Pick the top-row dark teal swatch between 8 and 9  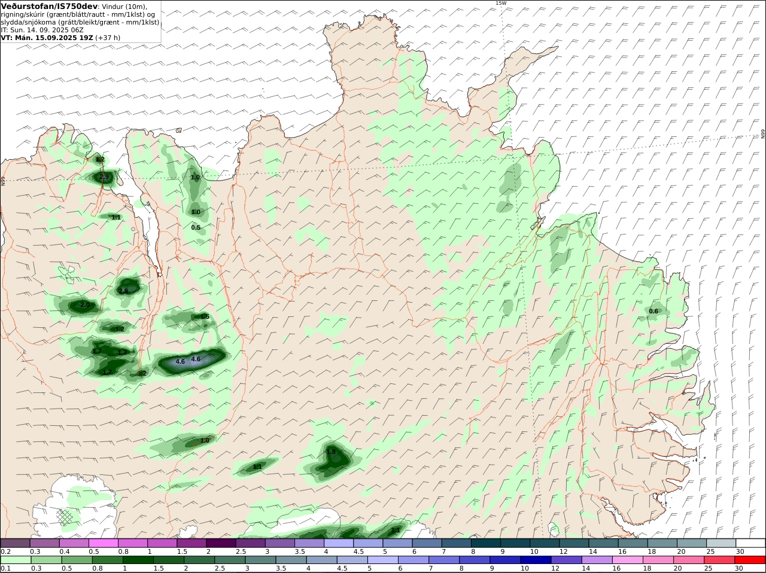click(x=486, y=542)
